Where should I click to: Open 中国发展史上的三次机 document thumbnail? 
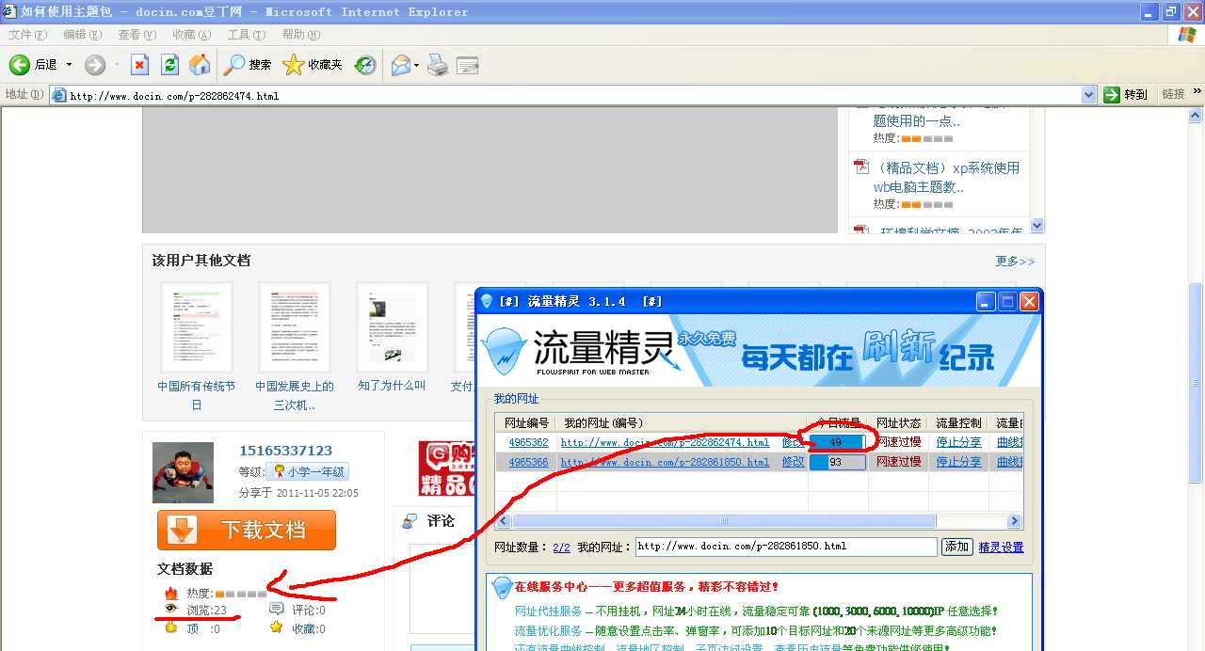[x=294, y=326]
